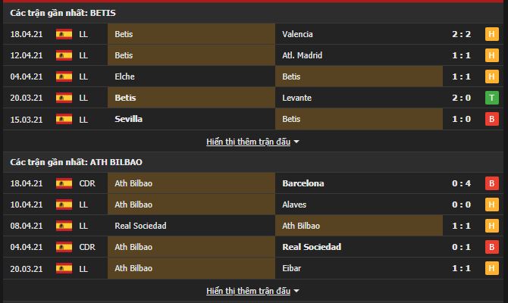Screen dimensions: 508x303
Task: Click the red B badge for Ath Bilbao–Barcelona
Action: click(x=491, y=183)
